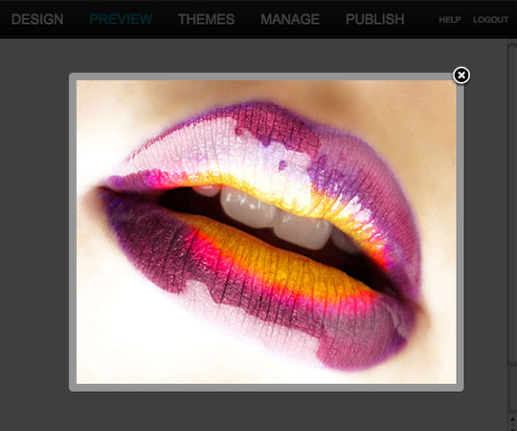Close the lips image lightbox
Viewport: 517px width, 431px height.
pyautogui.click(x=461, y=75)
